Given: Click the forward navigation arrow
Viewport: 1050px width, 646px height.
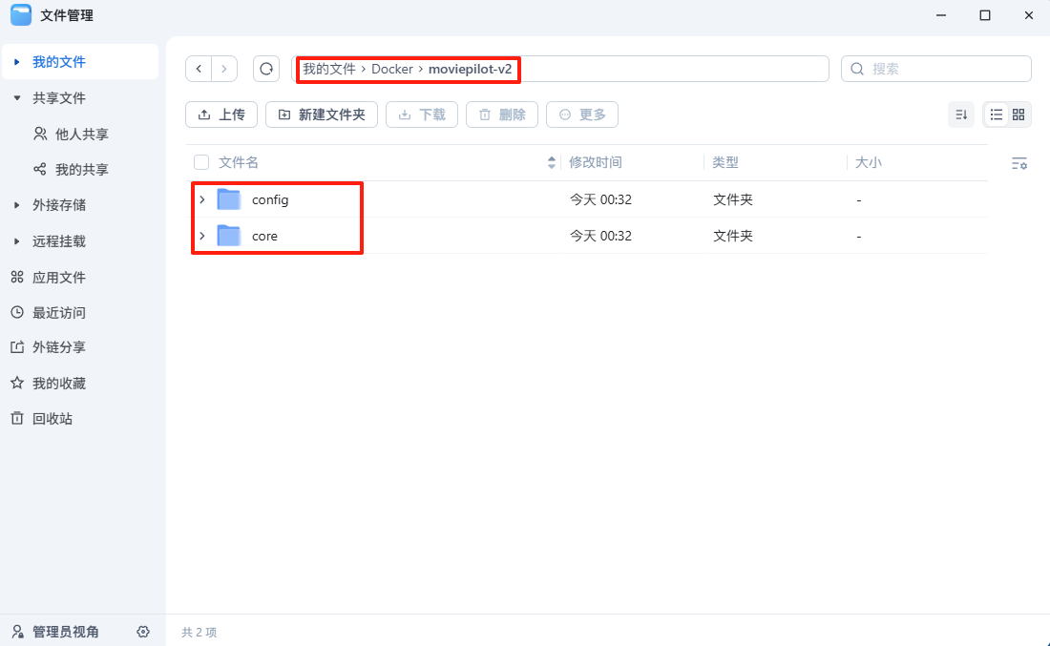Looking at the screenshot, I should click(x=223, y=68).
